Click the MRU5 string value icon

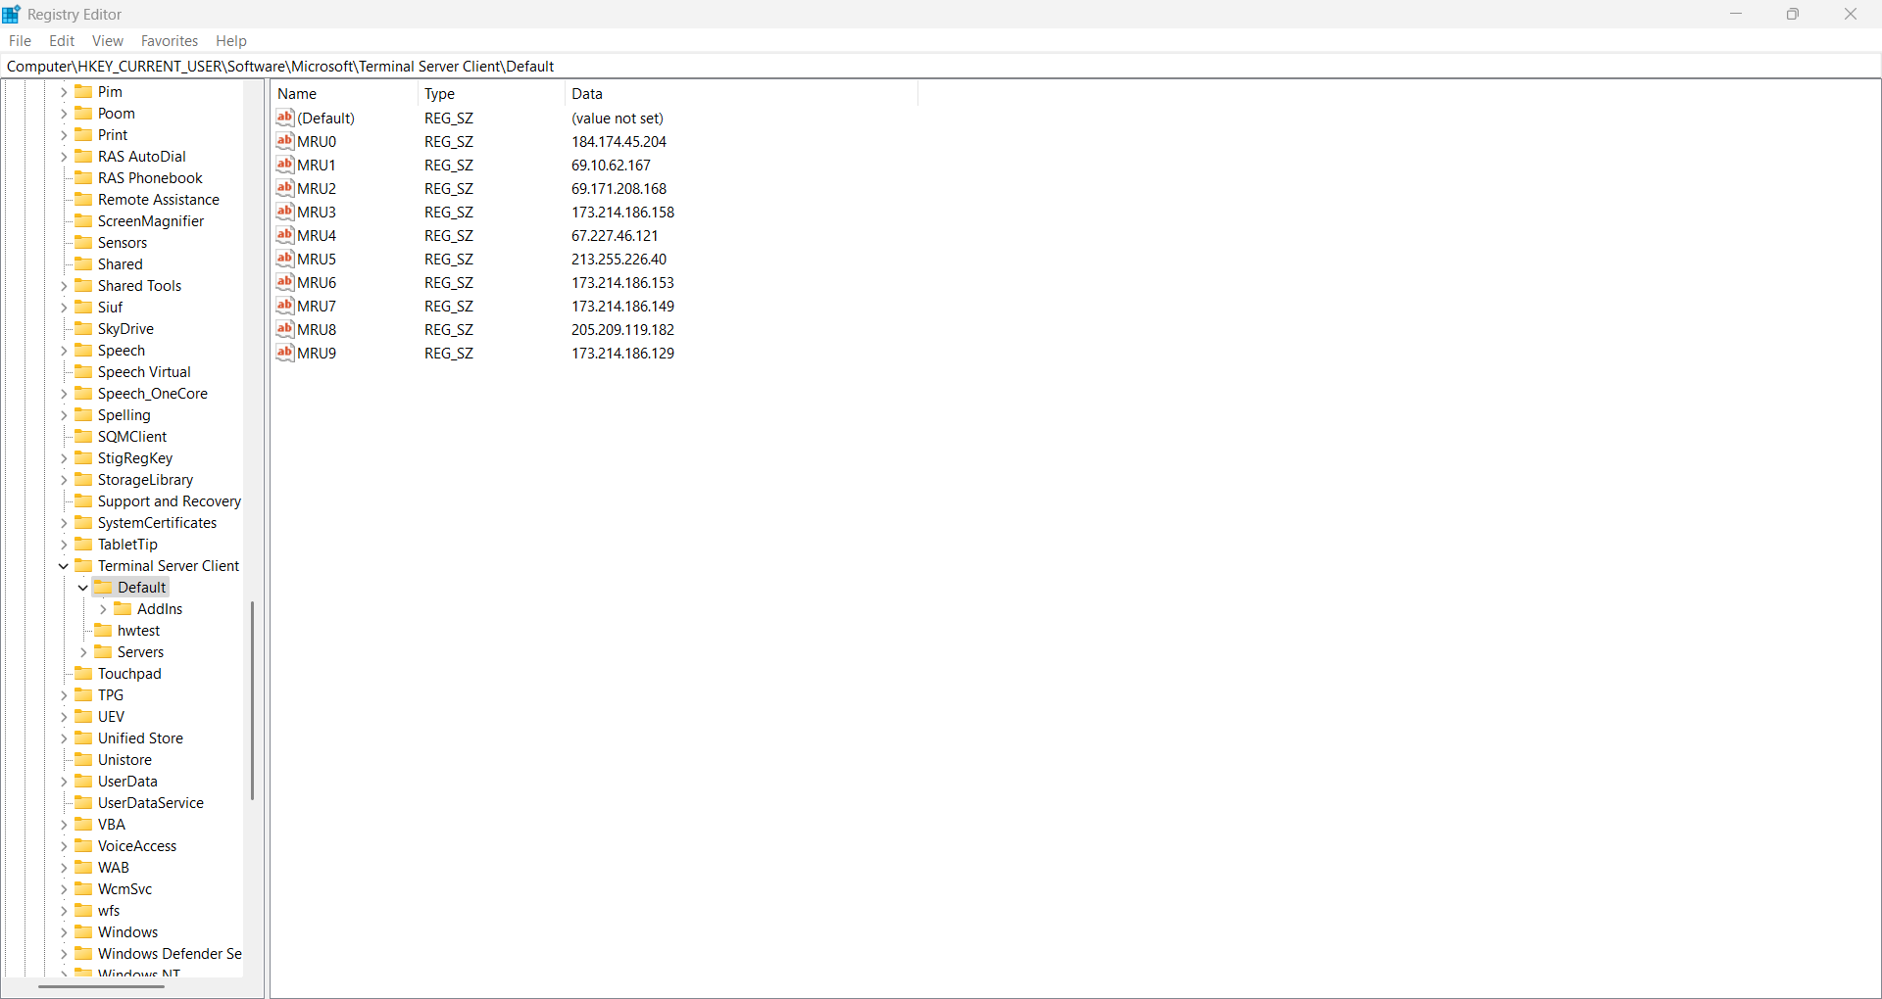pyautogui.click(x=285, y=259)
